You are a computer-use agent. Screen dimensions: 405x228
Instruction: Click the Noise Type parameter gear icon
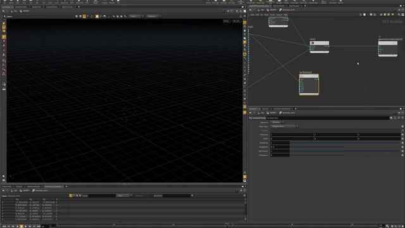click(402, 127)
